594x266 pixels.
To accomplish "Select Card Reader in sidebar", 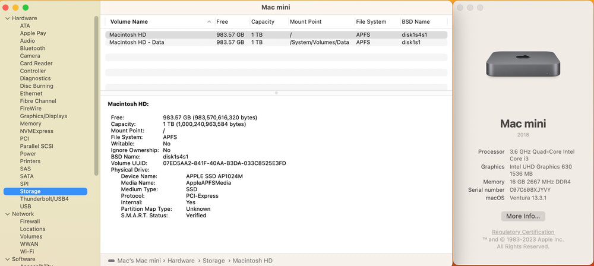I will click(x=36, y=64).
